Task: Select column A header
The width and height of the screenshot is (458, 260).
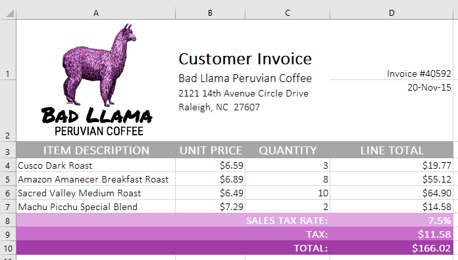Action: (96, 13)
